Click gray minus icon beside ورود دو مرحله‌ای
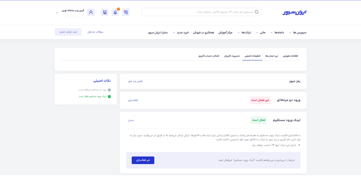The height and width of the screenshot is (176, 361). click(109, 90)
